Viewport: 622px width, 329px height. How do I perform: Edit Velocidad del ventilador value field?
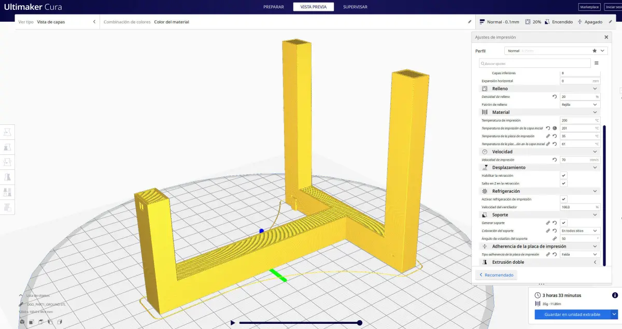point(579,207)
